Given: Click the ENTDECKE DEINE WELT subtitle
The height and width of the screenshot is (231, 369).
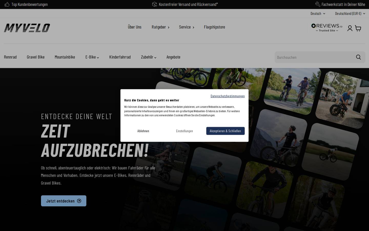Looking at the screenshot, I should (x=77, y=116).
